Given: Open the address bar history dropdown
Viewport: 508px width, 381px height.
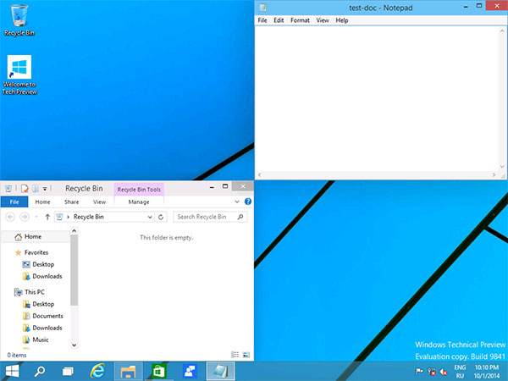Looking at the screenshot, I should tap(150, 217).
